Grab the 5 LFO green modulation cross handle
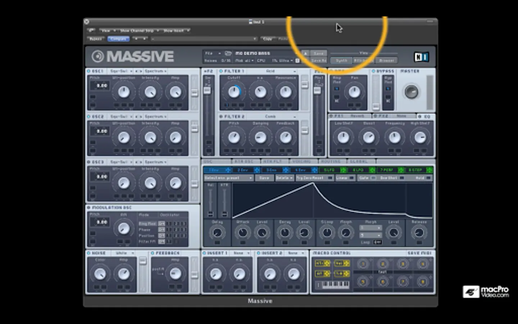 343,170
